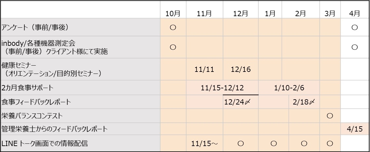Select the 1/10-2/6 meal support period

click(289, 88)
